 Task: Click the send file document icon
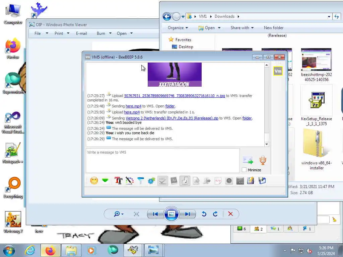click(196, 181)
